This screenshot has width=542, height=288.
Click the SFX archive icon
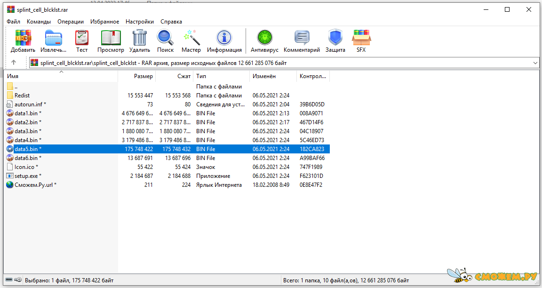(361, 37)
